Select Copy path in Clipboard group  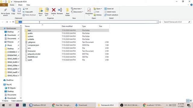click(x=28, y=12)
